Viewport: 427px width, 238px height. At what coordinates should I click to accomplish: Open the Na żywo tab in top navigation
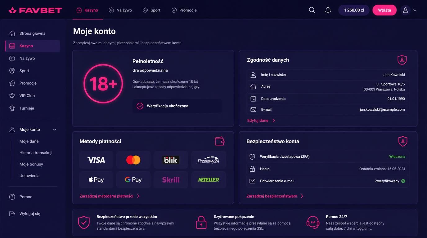tap(120, 10)
